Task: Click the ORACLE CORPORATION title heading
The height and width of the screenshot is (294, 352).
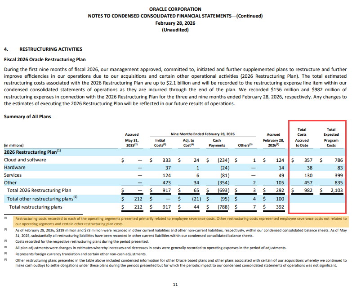Action: click(x=175, y=9)
